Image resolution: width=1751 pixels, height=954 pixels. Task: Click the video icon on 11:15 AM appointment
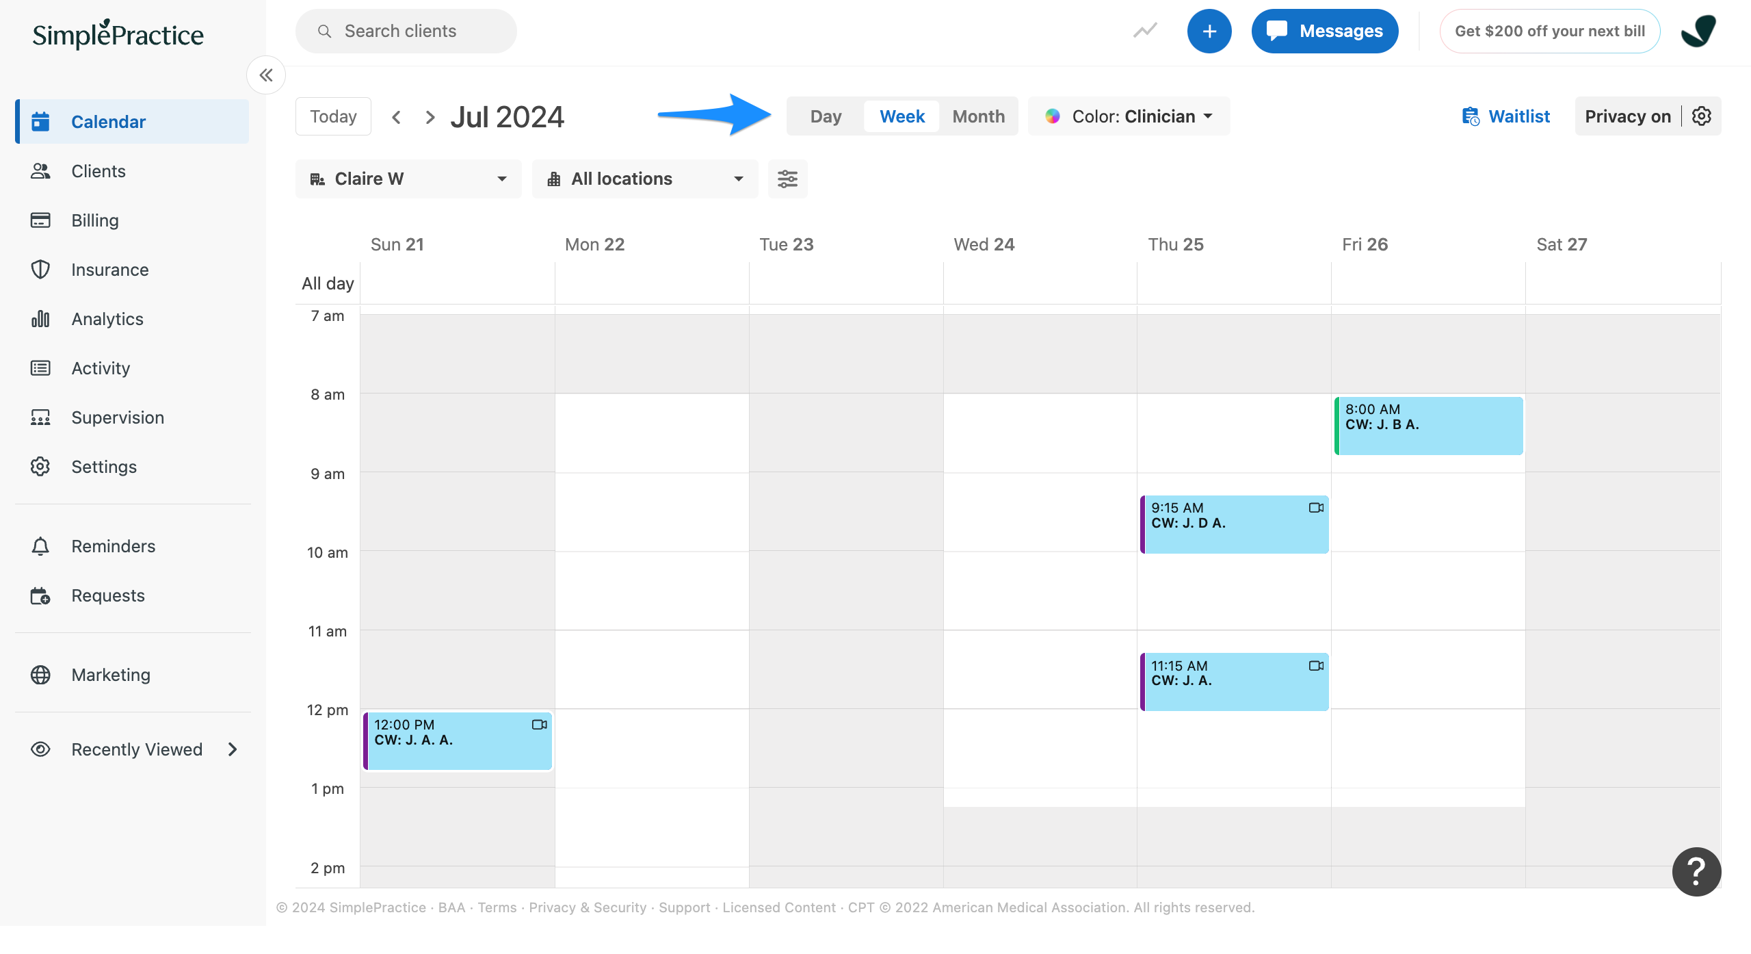(x=1316, y=666)
